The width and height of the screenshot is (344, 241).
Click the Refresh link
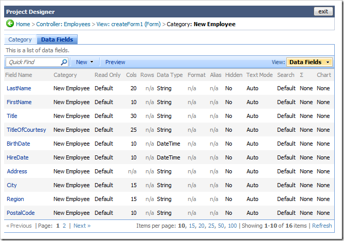322,226
